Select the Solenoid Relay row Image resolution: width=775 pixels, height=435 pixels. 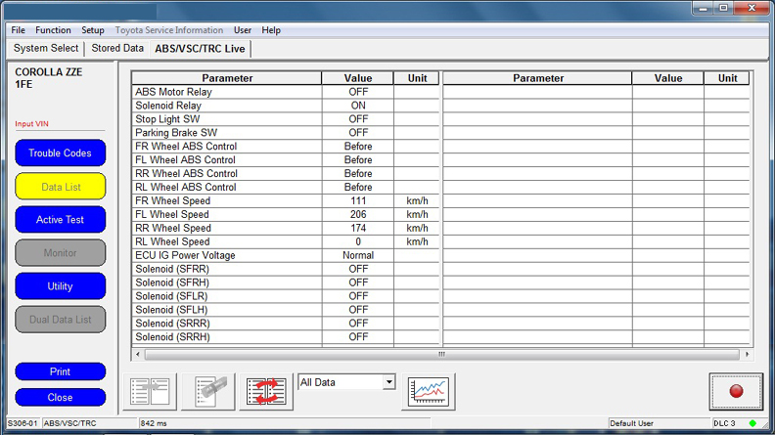pyautogui.click(x=286, y=106)
